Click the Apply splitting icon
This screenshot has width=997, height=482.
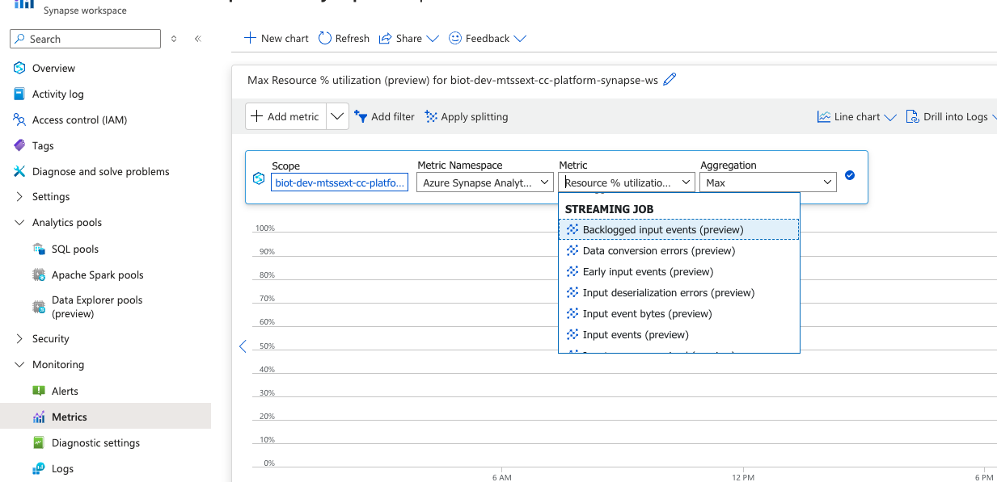point(432,117)
